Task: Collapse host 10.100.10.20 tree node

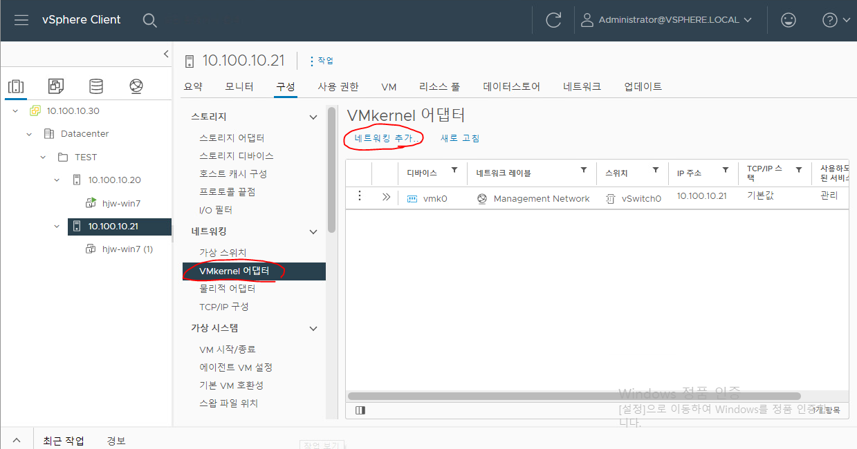Action: coord(57,180)
